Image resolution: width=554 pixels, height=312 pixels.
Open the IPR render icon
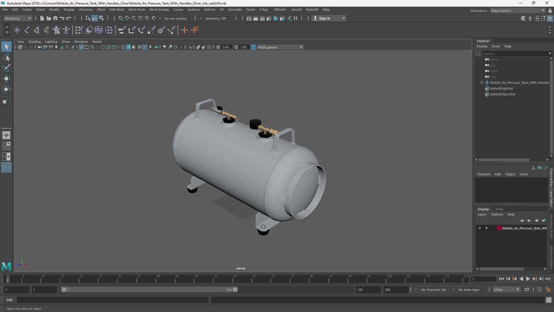coord(262,18)
